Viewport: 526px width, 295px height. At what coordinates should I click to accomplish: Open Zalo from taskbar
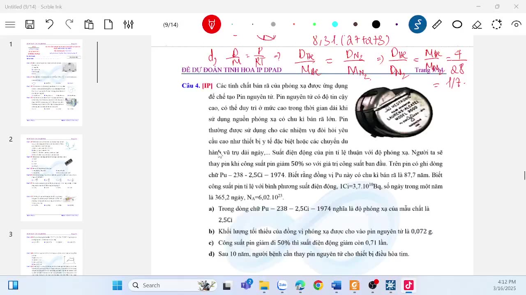tap(282, 285)
